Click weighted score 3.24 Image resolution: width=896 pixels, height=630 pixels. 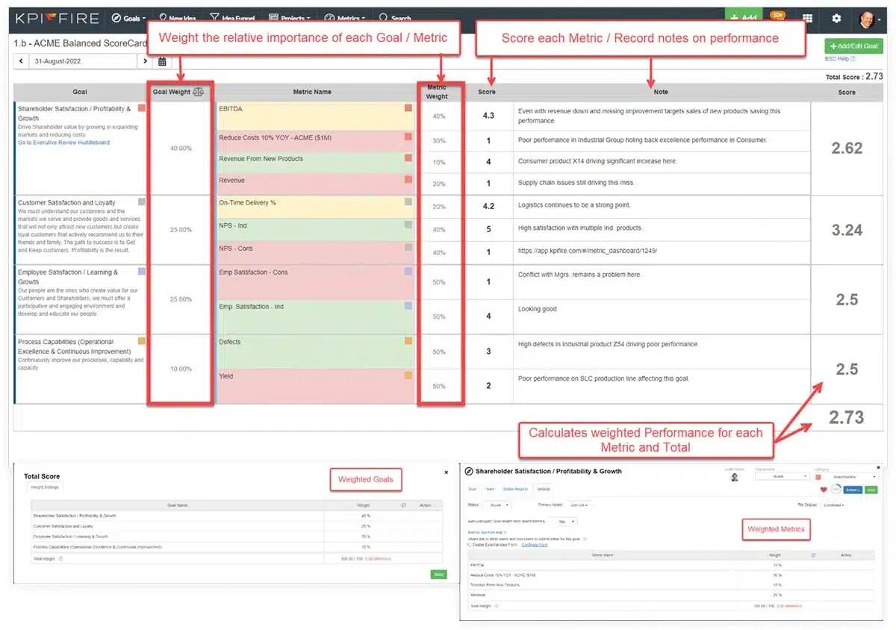click(847, 230)
